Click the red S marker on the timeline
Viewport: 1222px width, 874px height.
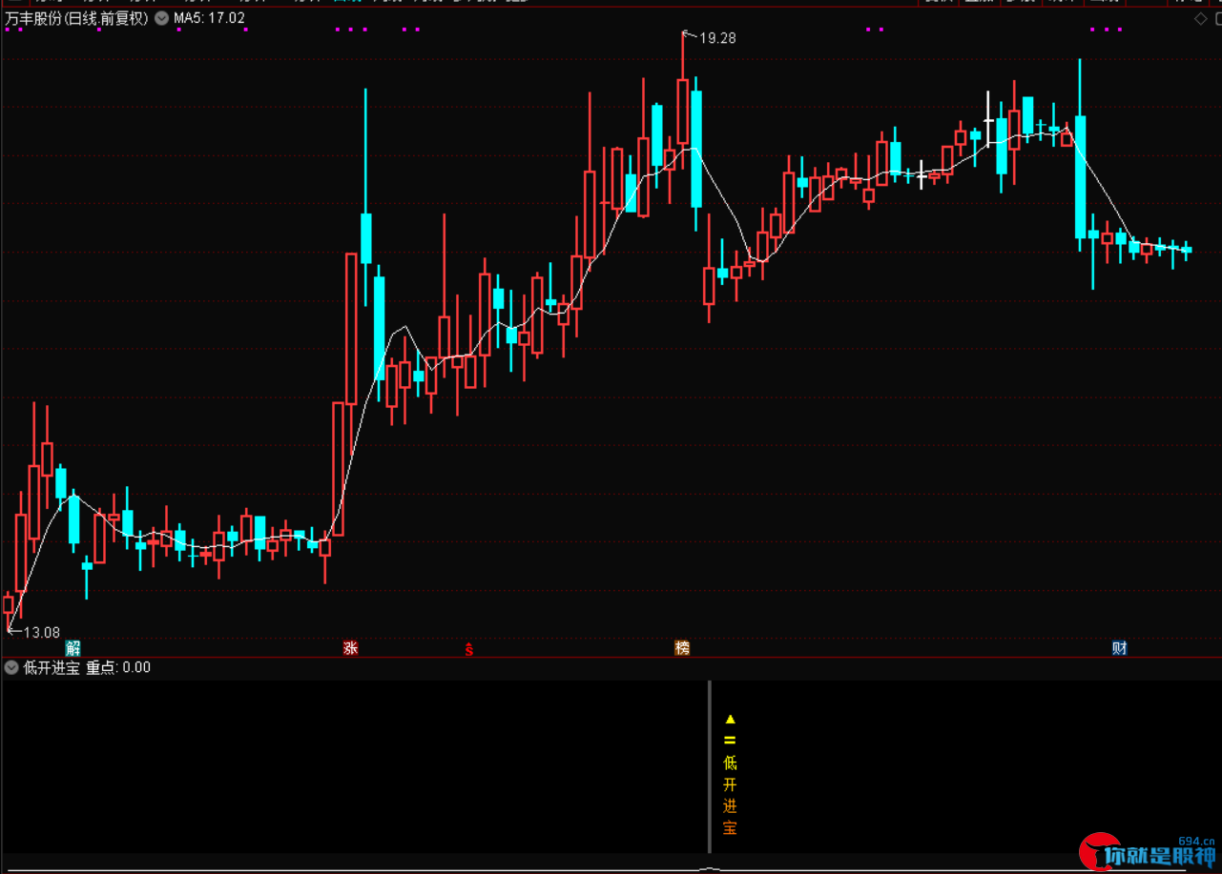[x=468, y=649]
